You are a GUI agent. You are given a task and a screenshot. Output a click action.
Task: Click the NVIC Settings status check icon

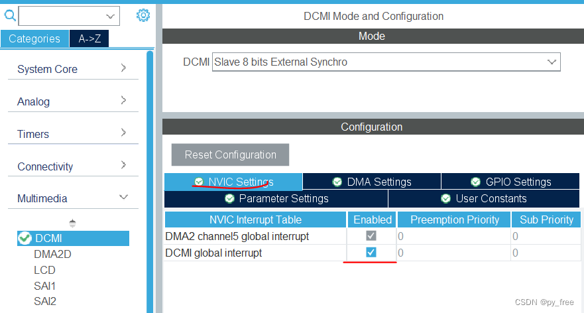point(199,182)
